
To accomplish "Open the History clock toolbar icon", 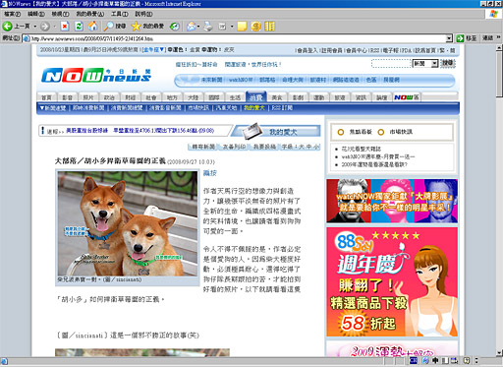I will coord(175,27).
